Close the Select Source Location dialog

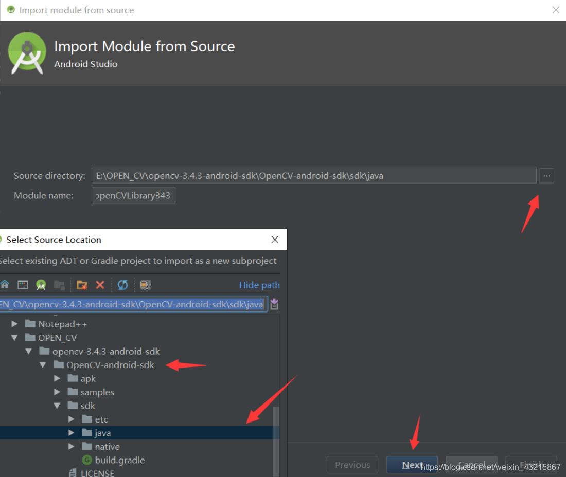coord(275,240)
